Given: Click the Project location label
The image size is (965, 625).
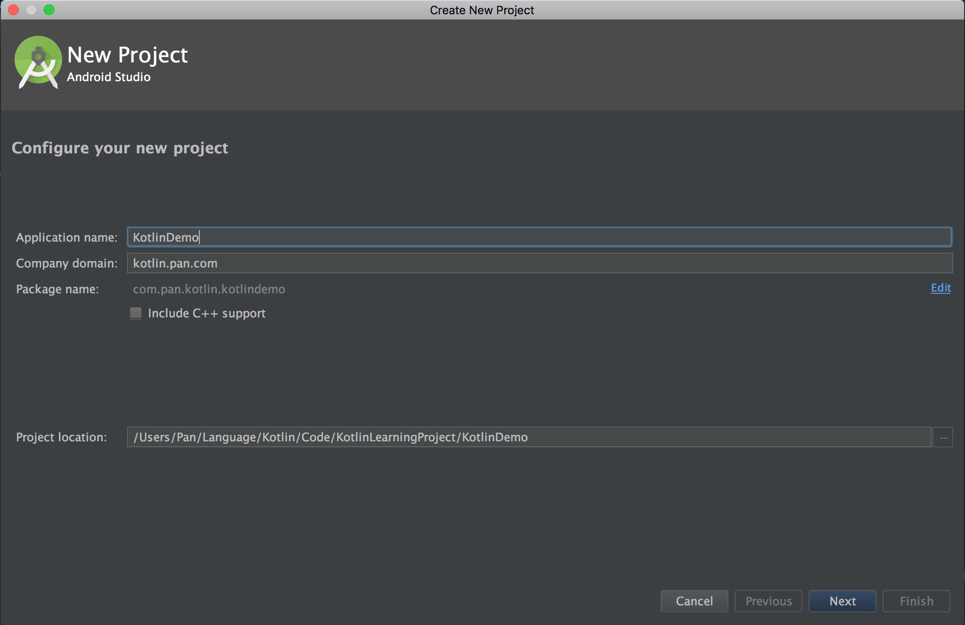Looking at the screenshot, I should point(61,437).
